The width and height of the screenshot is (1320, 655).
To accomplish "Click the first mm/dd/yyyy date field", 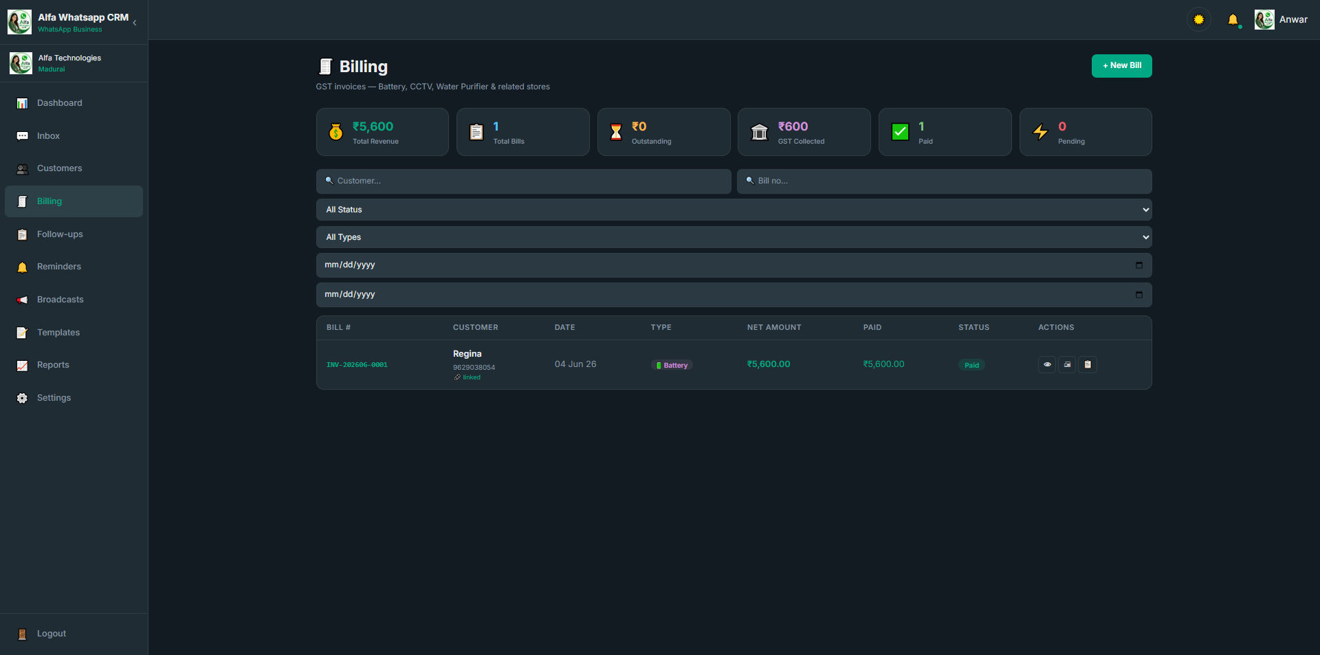I will pos(734,265).
